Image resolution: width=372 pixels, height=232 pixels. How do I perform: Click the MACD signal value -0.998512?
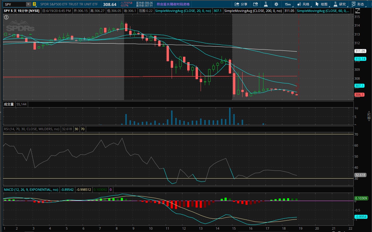tap(84, 189)
